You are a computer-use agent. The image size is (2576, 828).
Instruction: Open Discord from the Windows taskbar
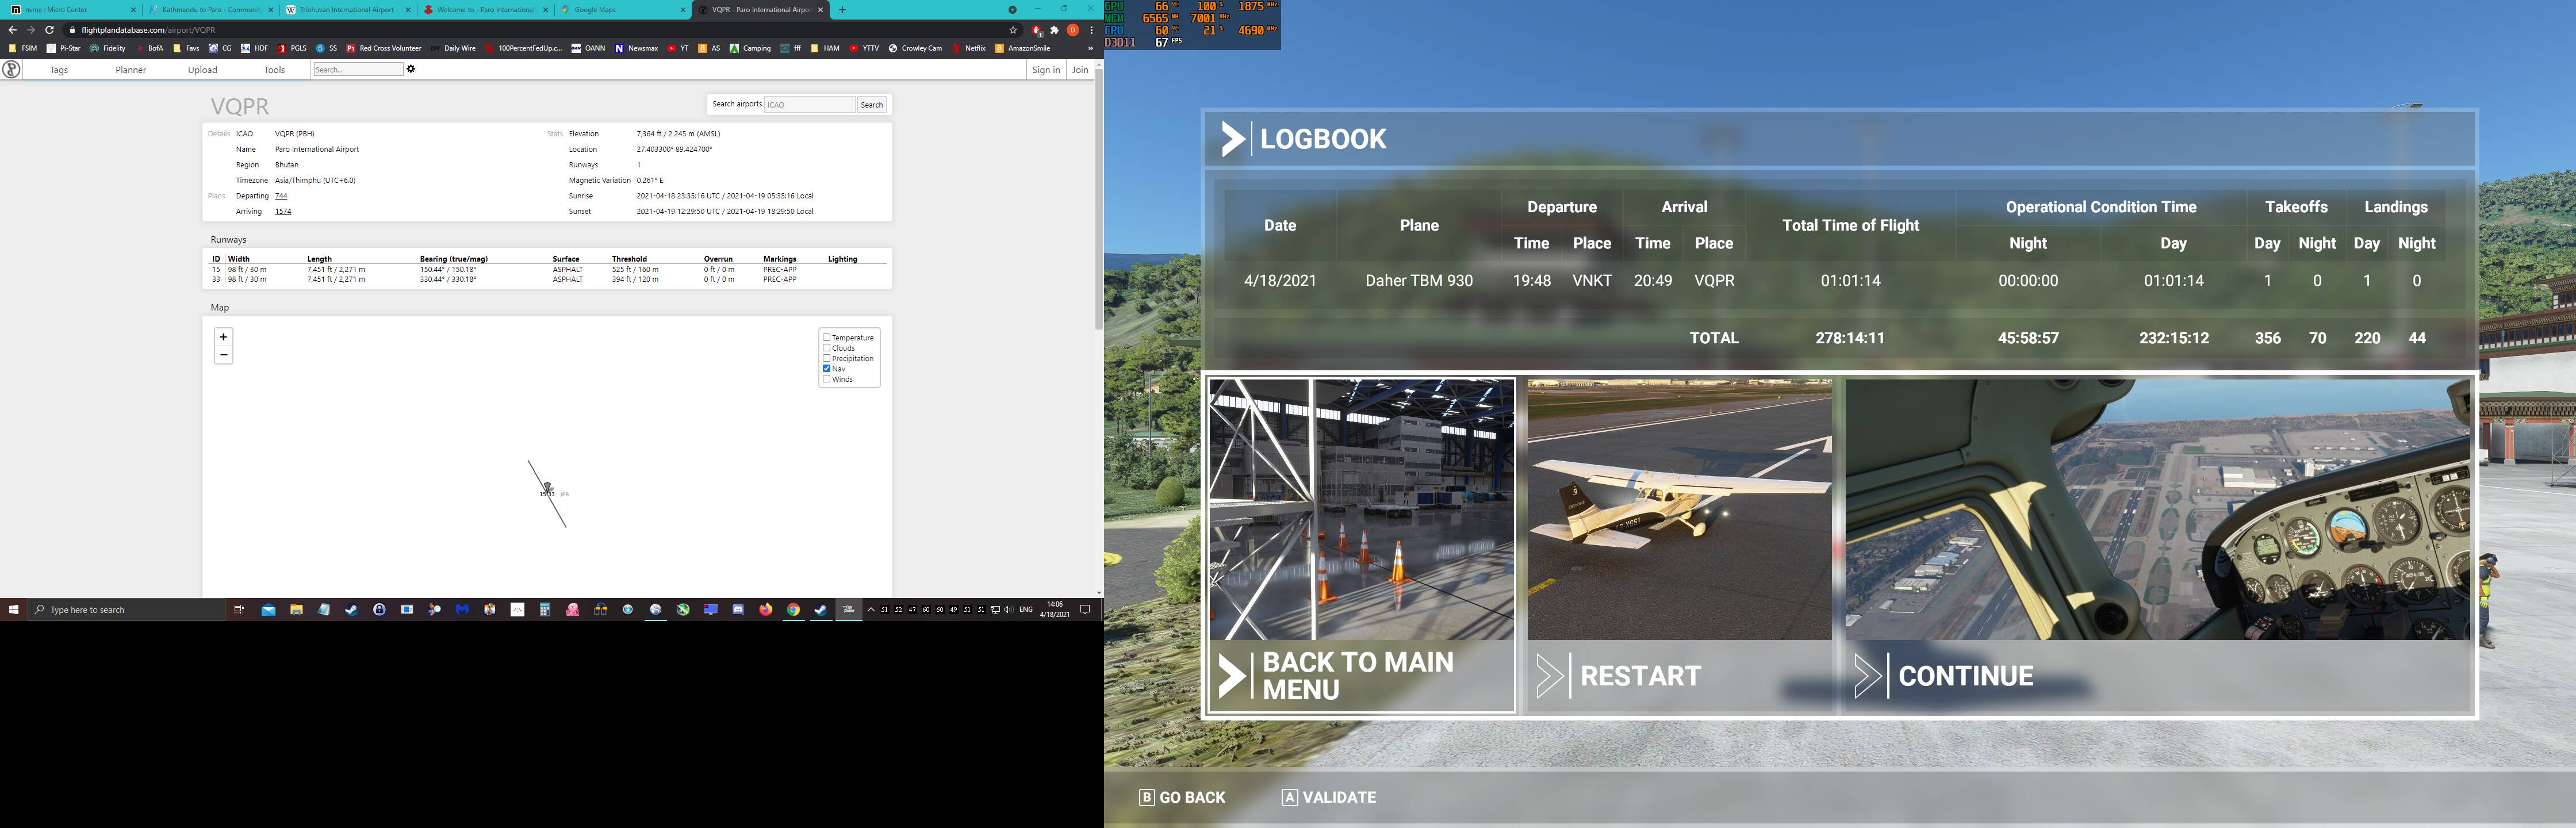pyautogui.click(x=738, y=609)
